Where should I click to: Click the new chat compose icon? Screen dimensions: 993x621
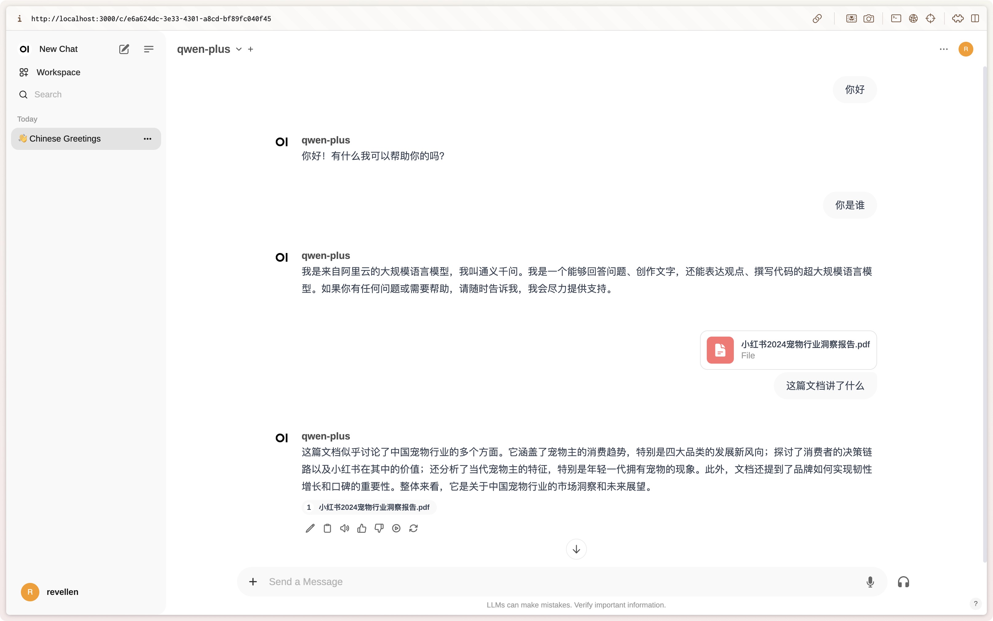tap(124, 49)
